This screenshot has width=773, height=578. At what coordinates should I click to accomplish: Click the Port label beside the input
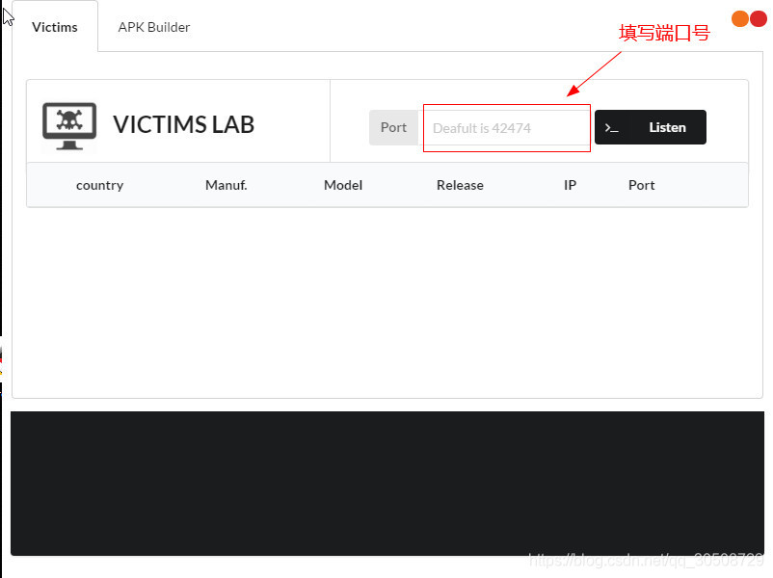393,127
